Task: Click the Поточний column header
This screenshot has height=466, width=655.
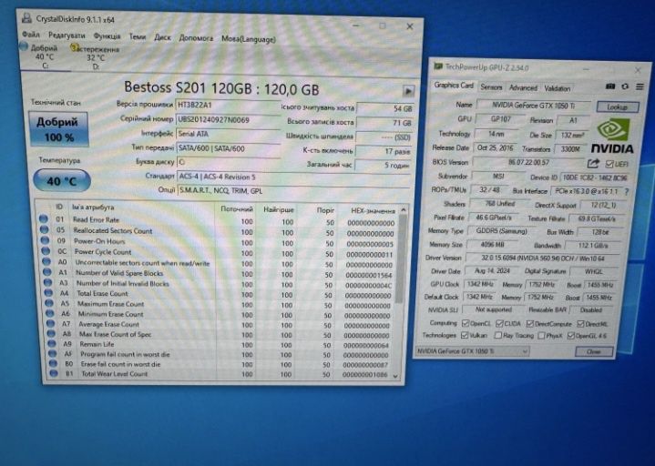Action: [x=237, y=208]
